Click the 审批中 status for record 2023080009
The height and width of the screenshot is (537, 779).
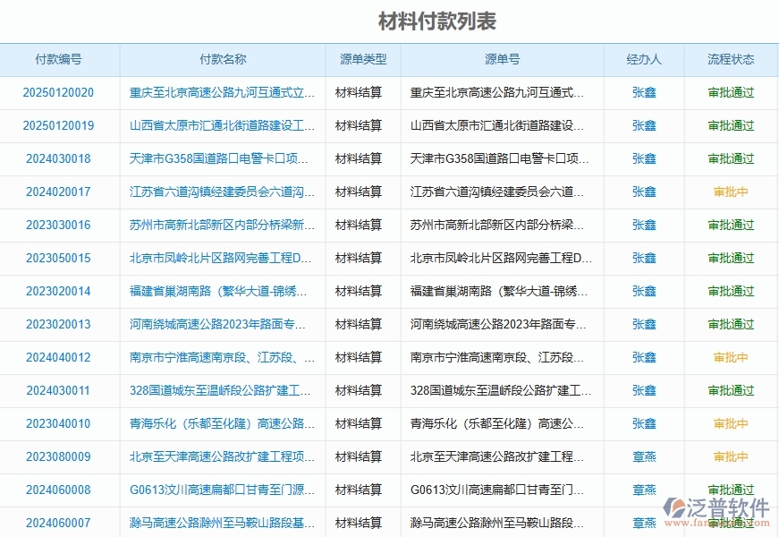coord(729,456)
